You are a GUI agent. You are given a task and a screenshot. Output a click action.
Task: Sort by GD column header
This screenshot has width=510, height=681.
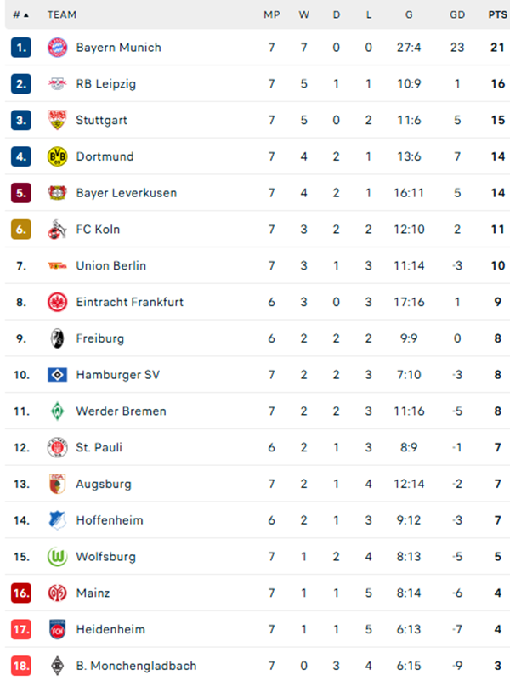[x=457, y=14]
